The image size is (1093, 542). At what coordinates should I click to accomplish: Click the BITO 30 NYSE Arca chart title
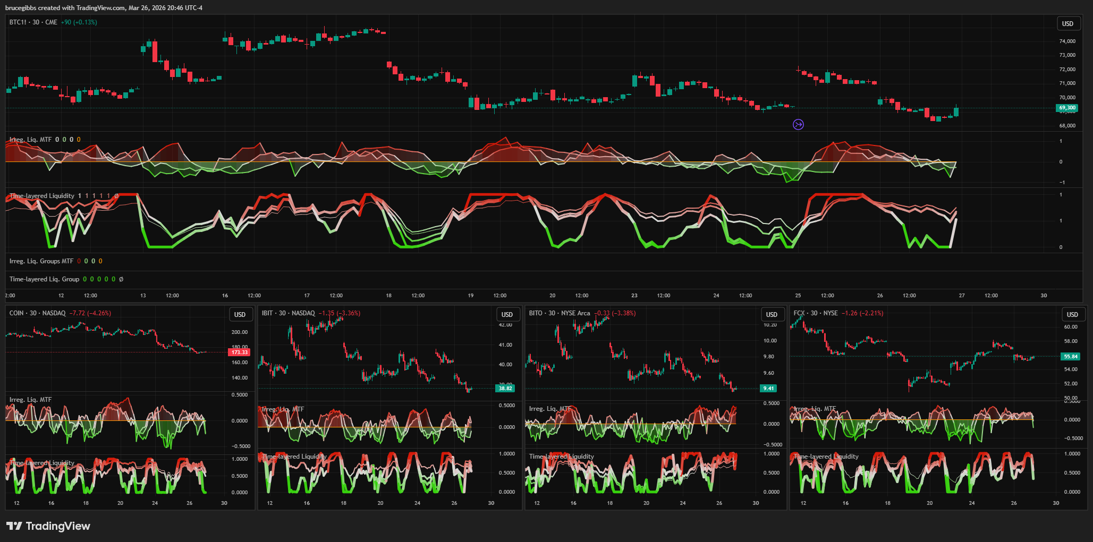(559, 313)
